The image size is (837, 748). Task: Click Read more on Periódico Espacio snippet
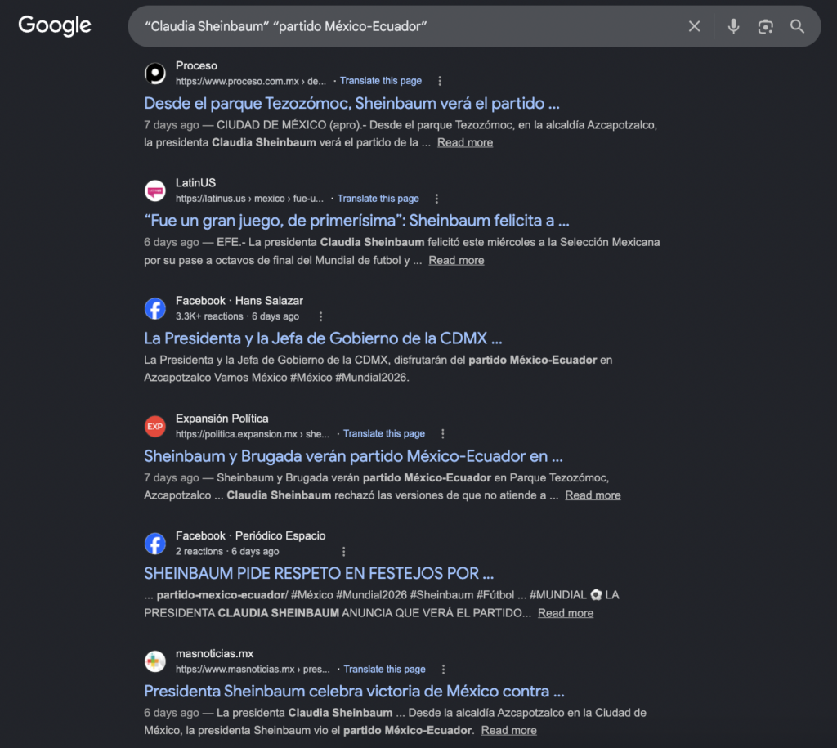point(566,613)
